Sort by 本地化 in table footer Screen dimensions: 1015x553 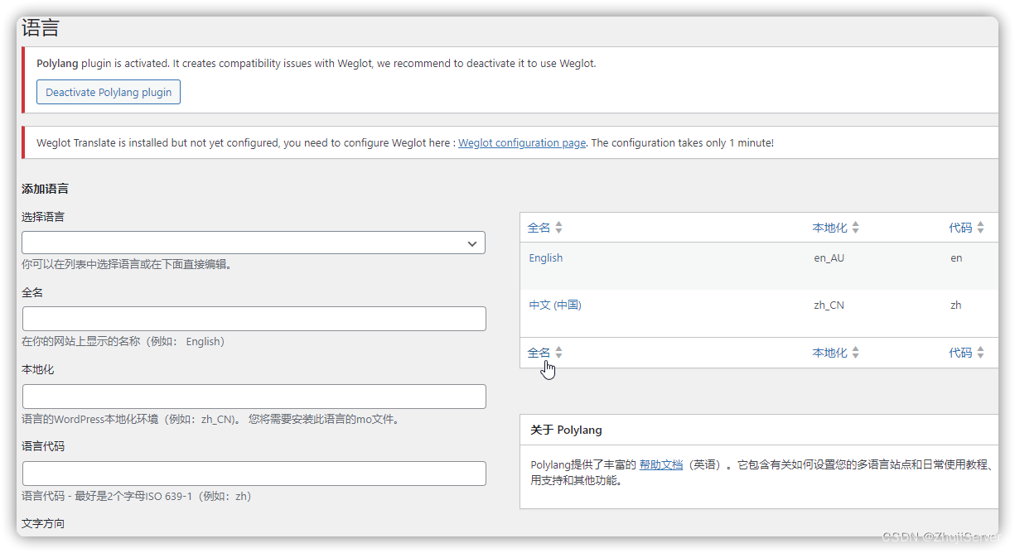tap(829, 353)
